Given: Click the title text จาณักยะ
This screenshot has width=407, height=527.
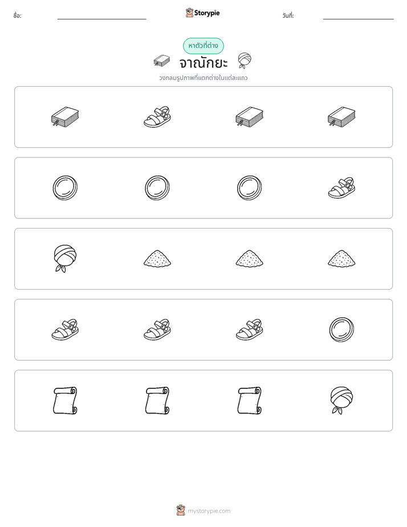Looking at the screenshot, I should coord(203,63).
